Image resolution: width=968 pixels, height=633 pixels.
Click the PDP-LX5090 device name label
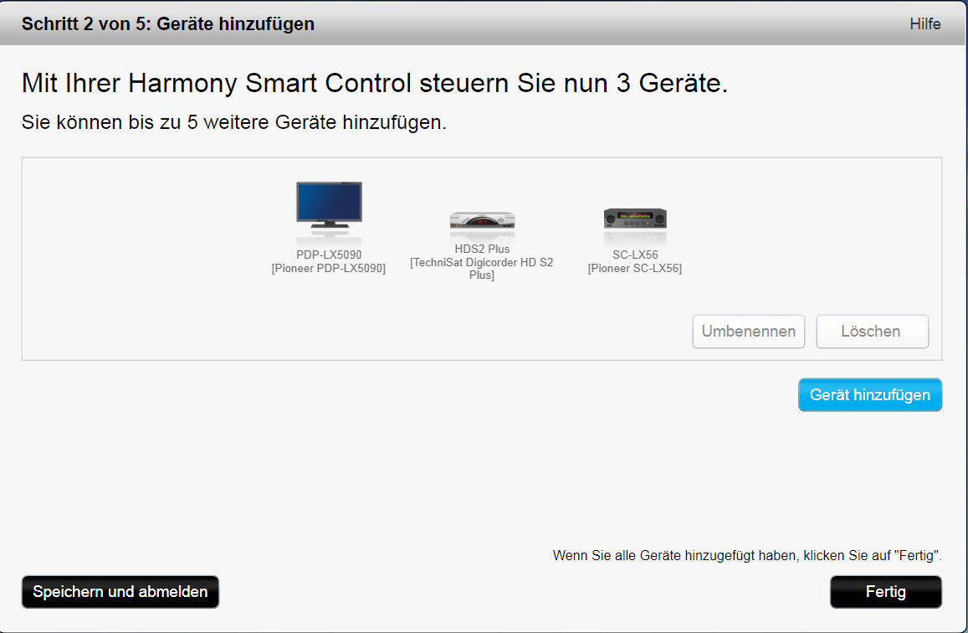329,255
